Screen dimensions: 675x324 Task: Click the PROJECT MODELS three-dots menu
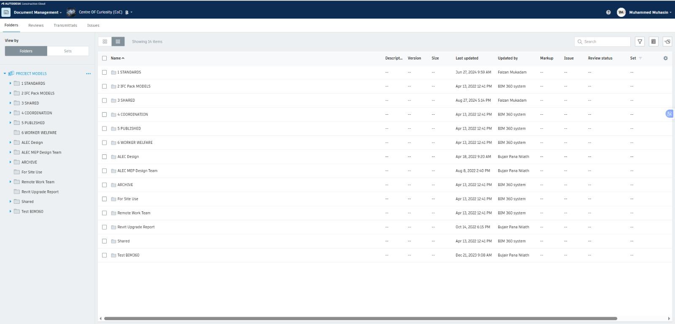tap(88, 73)
